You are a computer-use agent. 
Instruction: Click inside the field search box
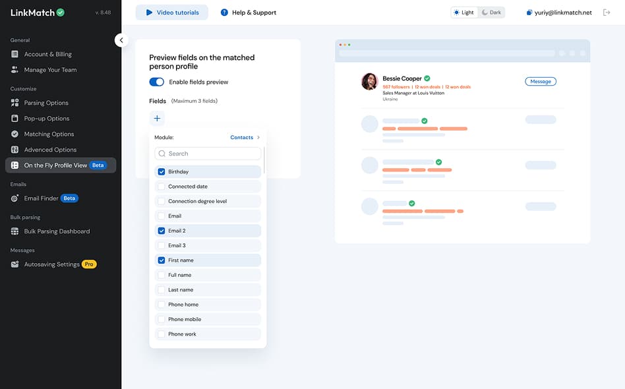pos(207,153)
